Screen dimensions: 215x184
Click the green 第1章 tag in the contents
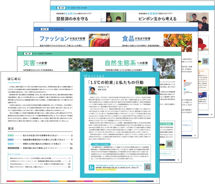(11, 135)
